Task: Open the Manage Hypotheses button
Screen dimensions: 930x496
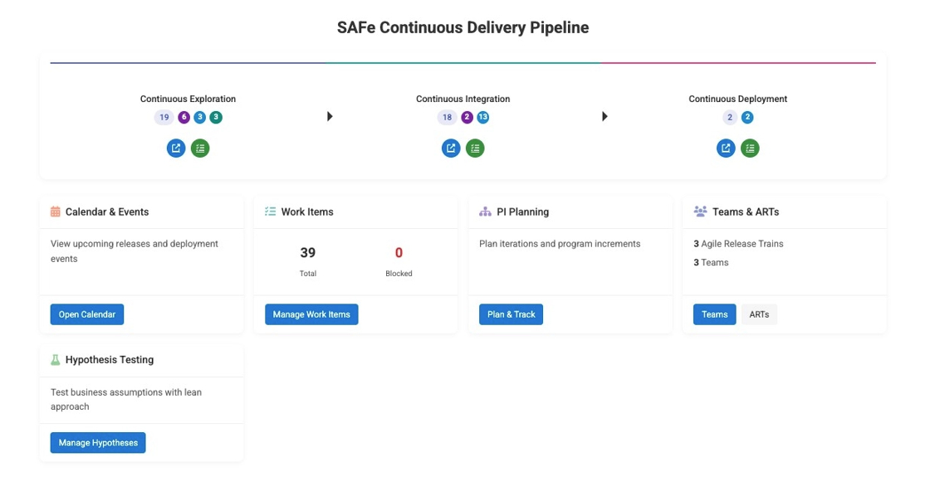Action: click(x=98, y=443)
